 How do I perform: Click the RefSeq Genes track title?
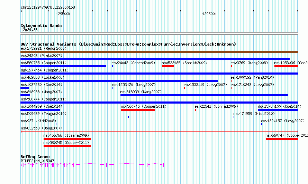35,157
